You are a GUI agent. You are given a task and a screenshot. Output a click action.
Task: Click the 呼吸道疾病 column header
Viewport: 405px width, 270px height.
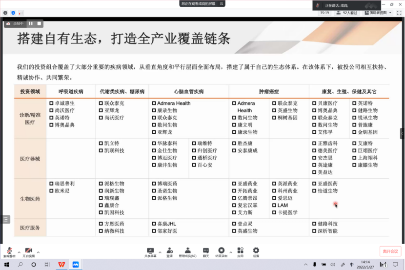pos(71,91)
